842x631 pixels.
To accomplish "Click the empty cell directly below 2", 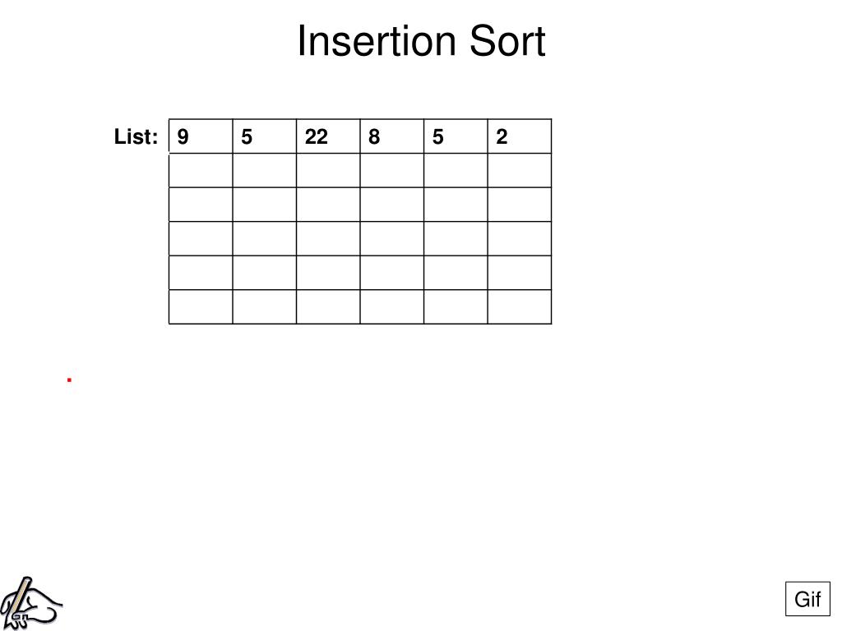I will (x=520, y=171).
